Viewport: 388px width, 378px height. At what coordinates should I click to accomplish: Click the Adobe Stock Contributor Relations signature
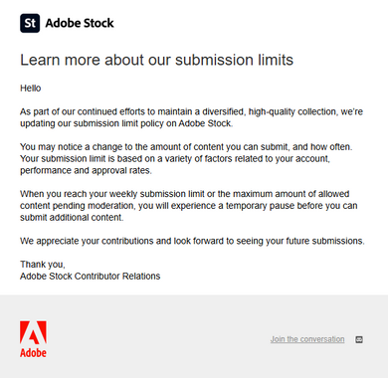(91, 277)
